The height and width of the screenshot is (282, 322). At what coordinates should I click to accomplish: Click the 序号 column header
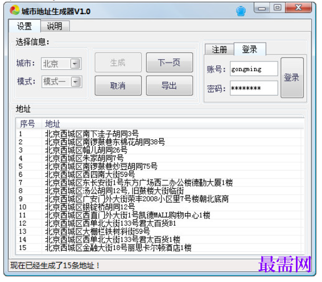coord(29,124)
